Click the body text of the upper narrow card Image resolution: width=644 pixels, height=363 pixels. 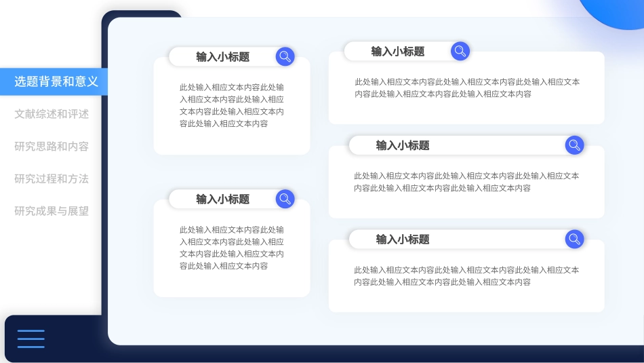232,105
